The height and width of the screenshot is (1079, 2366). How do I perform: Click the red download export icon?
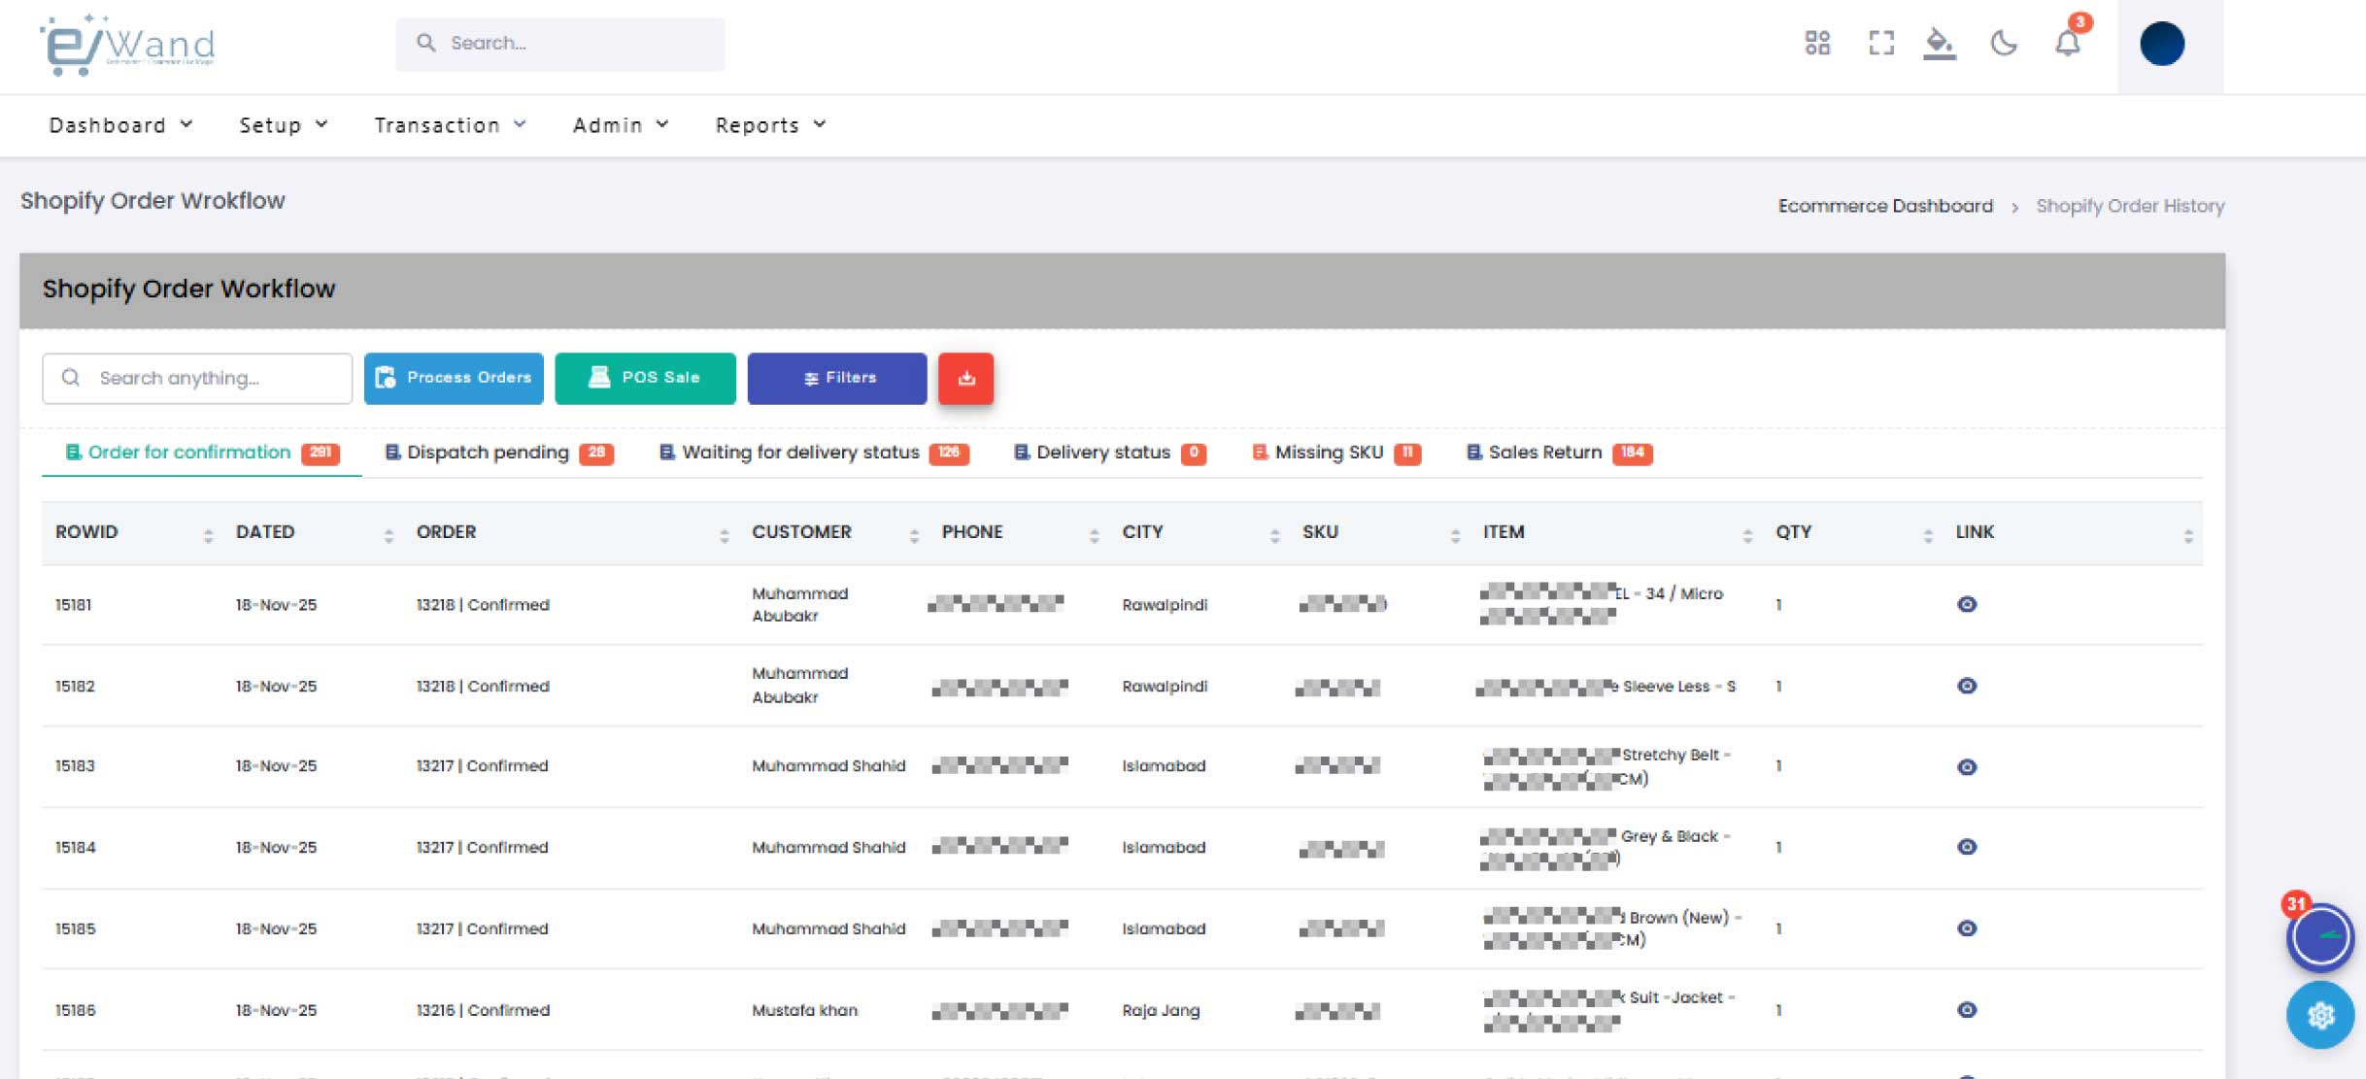pyautogui.click(x=966, y=379)
